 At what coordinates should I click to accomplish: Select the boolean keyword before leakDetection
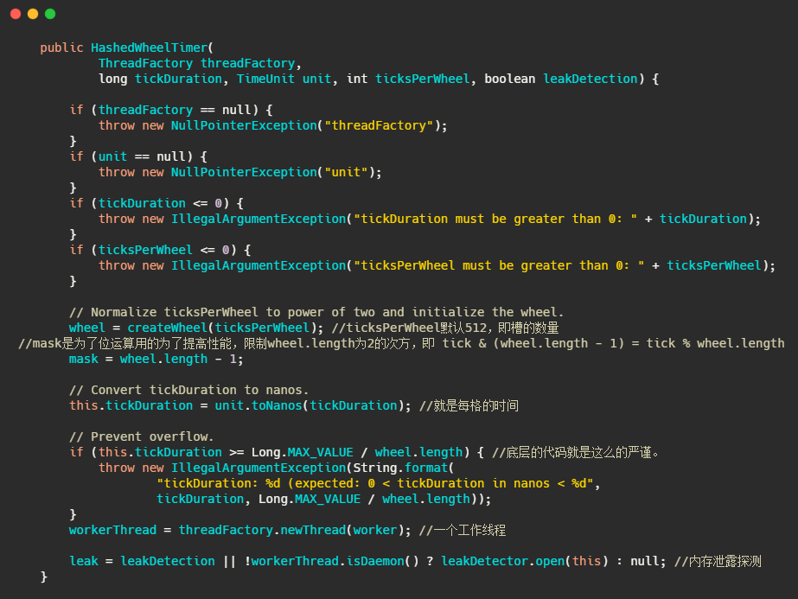click(509, 79)
